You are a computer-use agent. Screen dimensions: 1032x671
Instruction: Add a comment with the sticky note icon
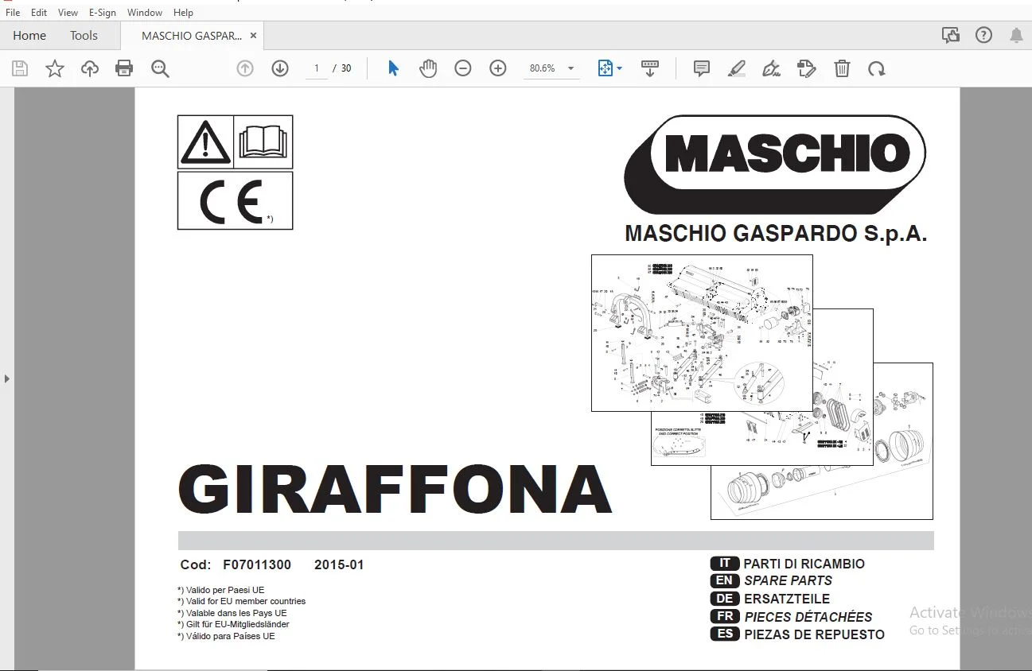[x=702, y=68]
